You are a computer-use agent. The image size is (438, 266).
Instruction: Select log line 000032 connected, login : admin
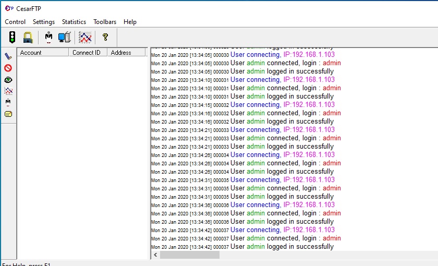click(x=246, y=113)
